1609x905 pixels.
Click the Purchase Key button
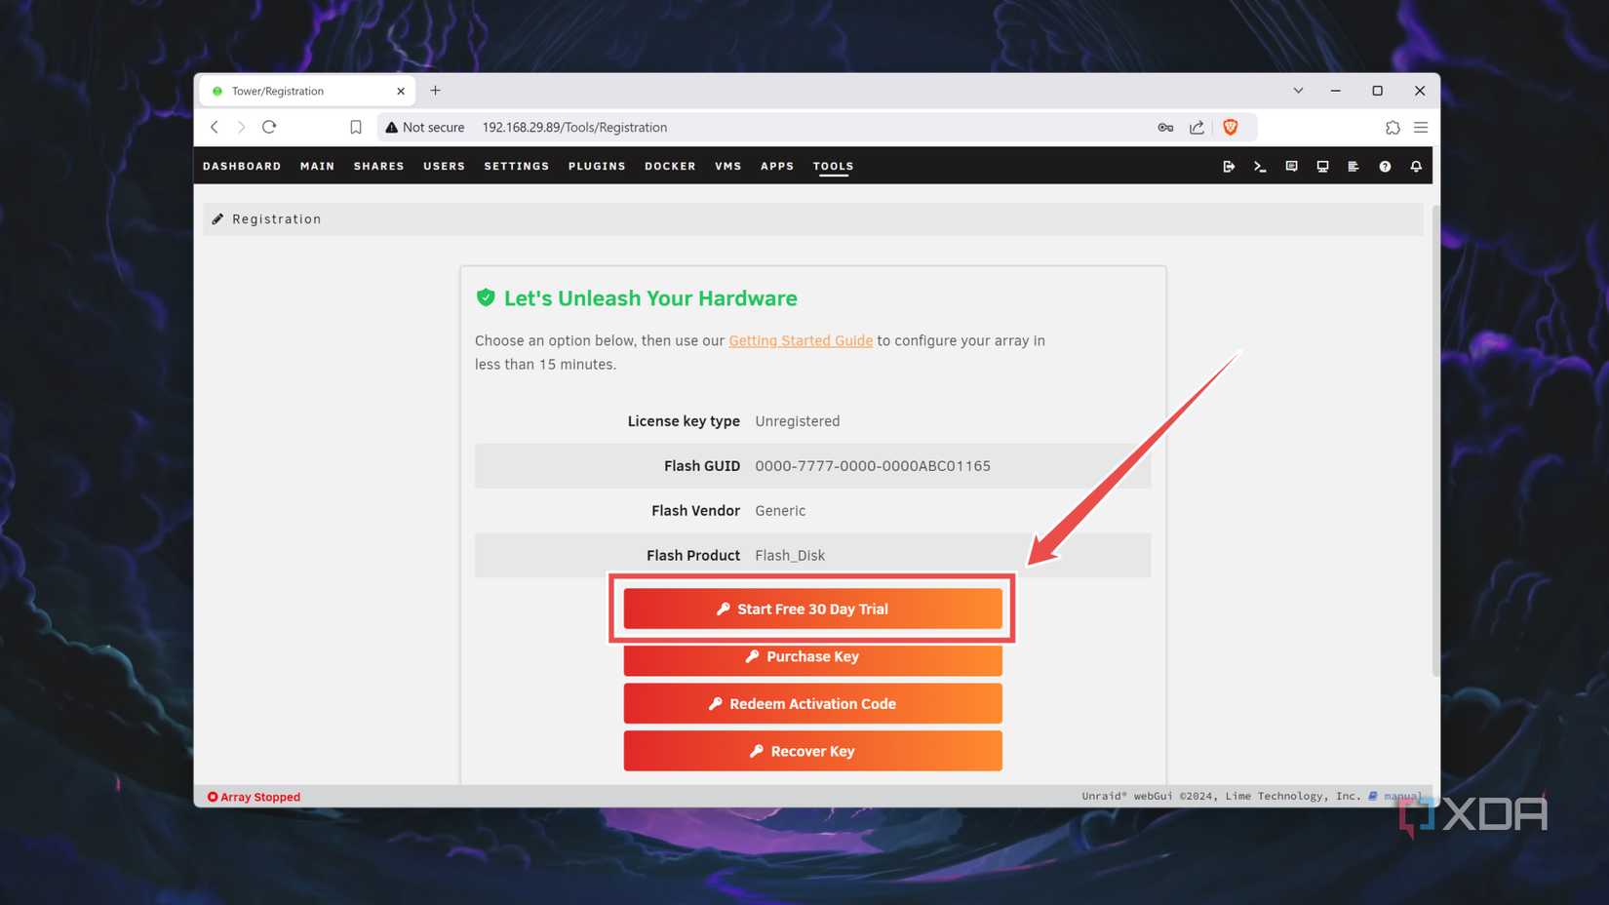(x=812, y=658)
